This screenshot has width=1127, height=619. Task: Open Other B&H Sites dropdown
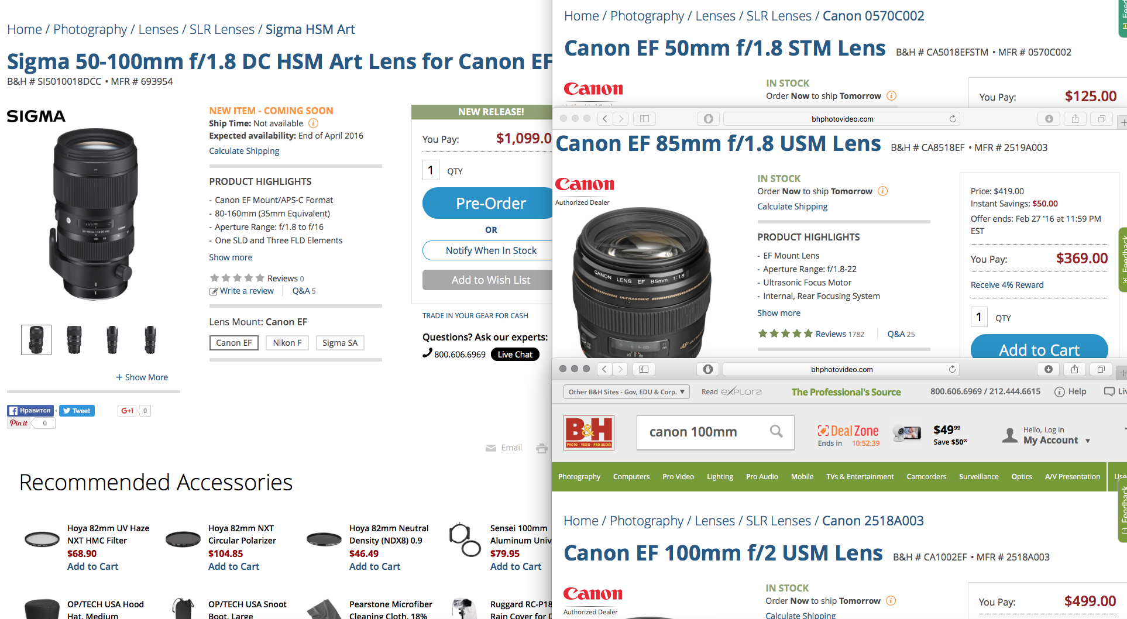[x=626, y=392]
